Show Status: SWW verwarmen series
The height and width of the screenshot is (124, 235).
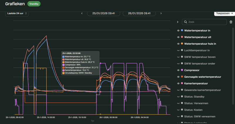(178, 116)
